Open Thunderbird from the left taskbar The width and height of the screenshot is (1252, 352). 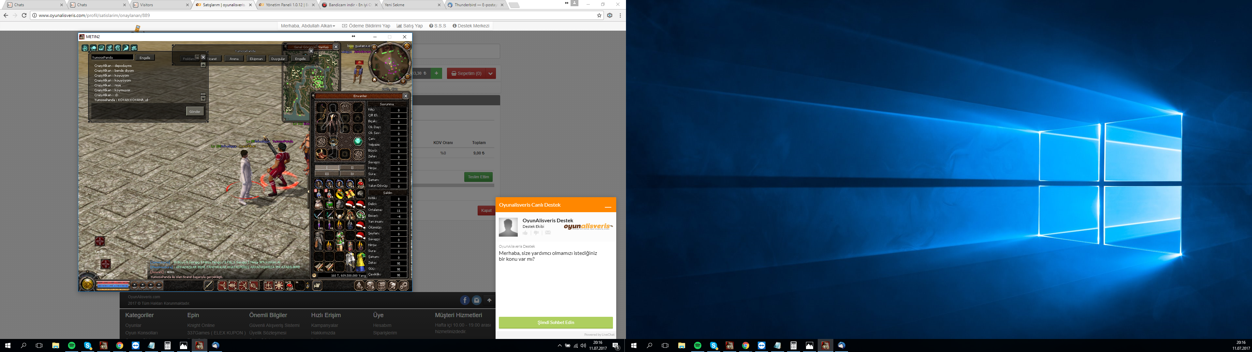(216, 346)
